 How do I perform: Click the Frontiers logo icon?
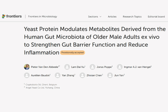(4, 17)
